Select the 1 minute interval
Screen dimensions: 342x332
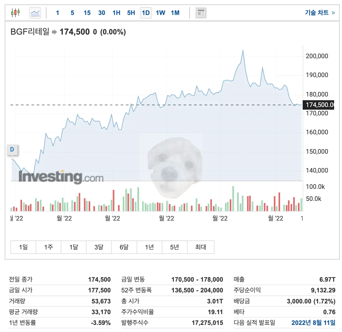57,13
